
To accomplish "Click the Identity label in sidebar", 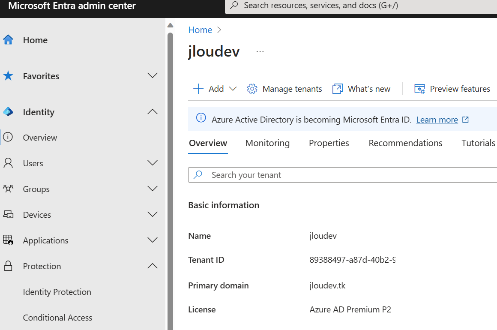I will point(39,112).
